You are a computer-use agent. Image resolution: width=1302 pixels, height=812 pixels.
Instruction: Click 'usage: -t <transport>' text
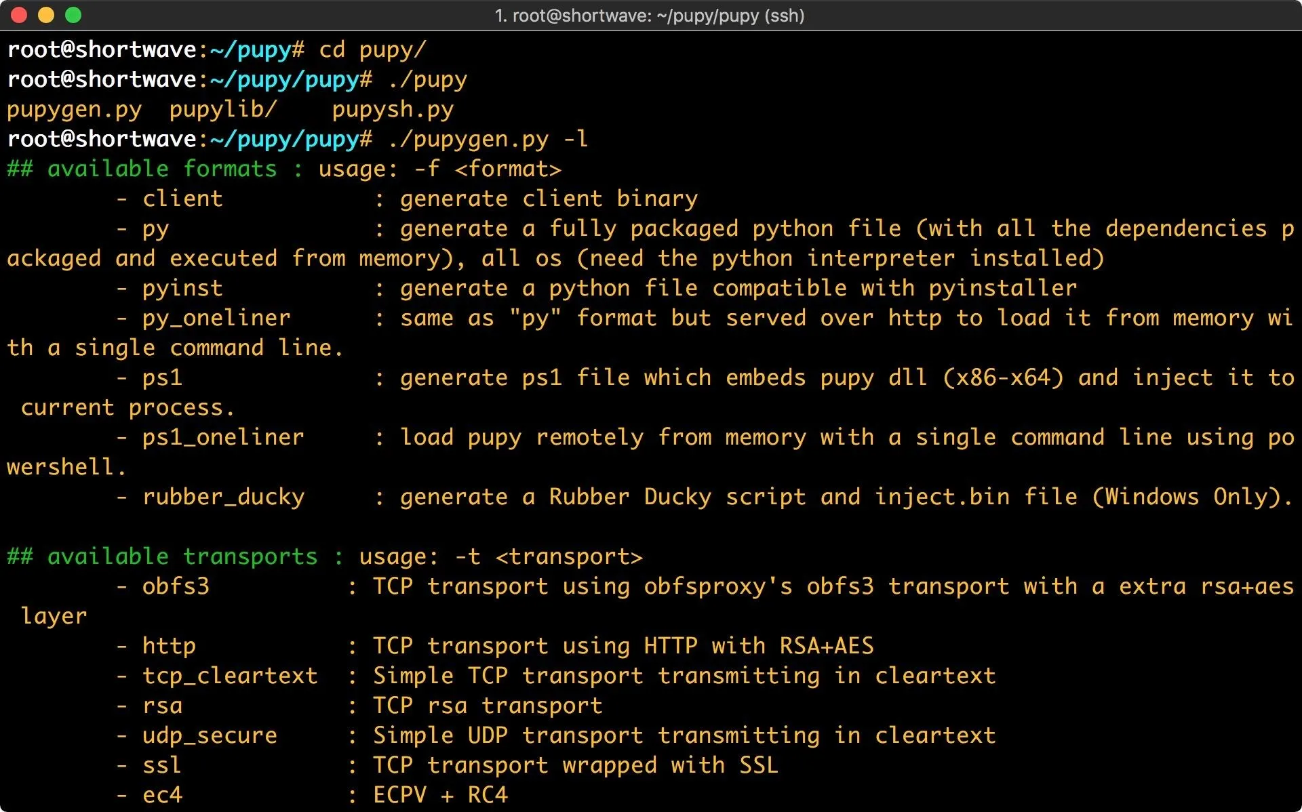[501, 557]
